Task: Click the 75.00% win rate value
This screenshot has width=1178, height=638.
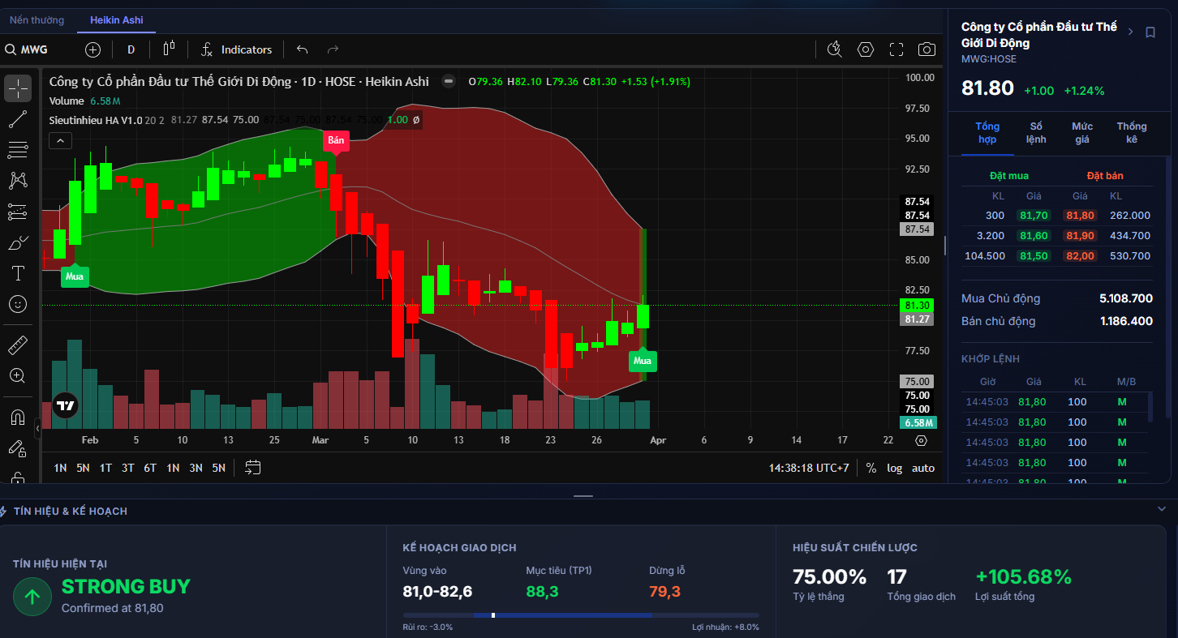Action: click(829, 577)
